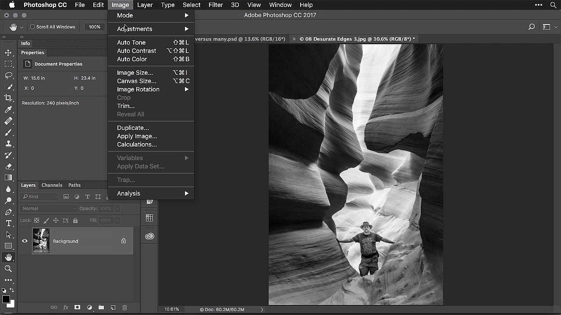Image resolution: width=561 pixels, height=315 pixels.
Task: Choose Canvas Size... menu item
Action: (151, 81)
